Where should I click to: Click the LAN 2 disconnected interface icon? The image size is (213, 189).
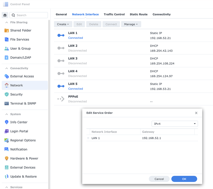pyautogui.click(x=61, y=48)
